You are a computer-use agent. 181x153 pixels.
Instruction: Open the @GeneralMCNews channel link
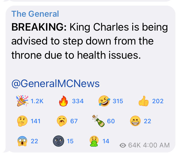coord(55,83)
